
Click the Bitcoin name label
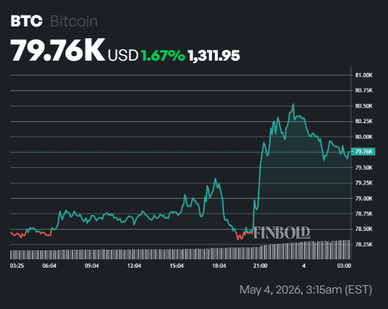tap(74, 21)
